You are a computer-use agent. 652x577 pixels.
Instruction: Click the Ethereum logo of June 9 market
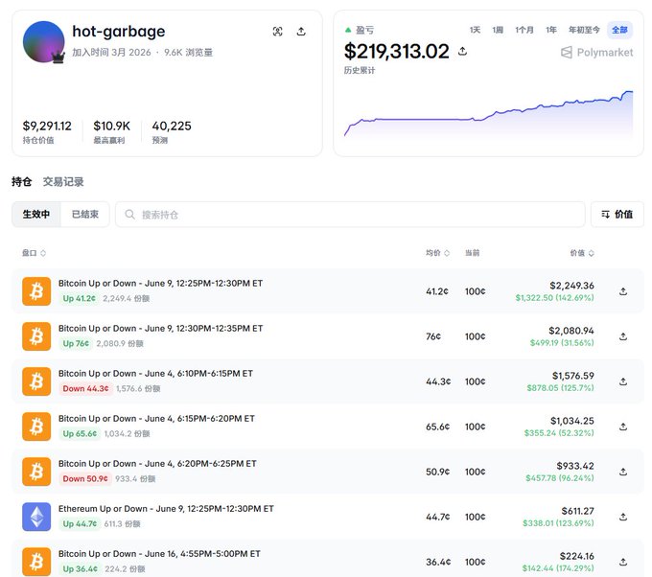point(36,517)
